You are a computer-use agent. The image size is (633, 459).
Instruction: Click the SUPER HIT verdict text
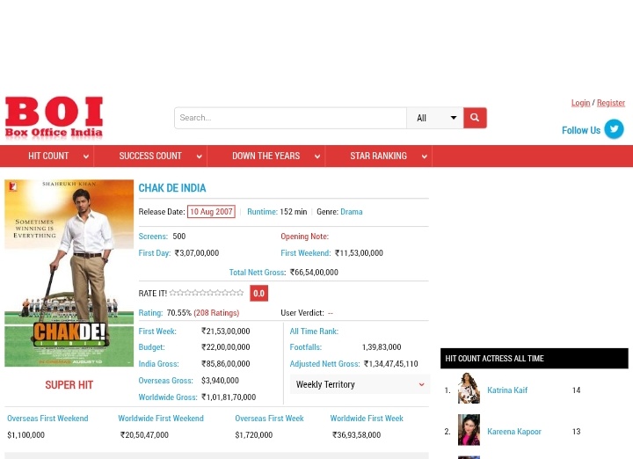(x=69, y=385)
